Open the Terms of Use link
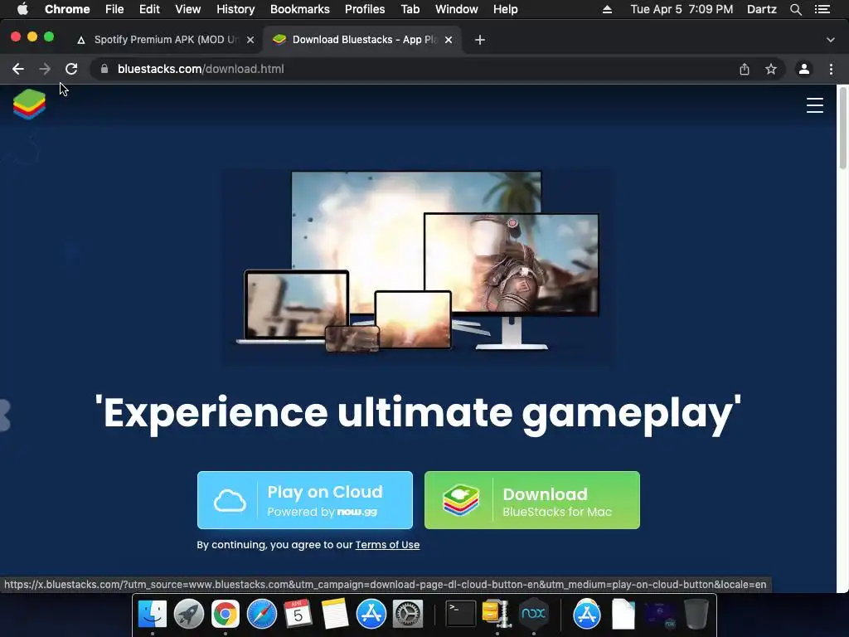 (x=387, y=545)
